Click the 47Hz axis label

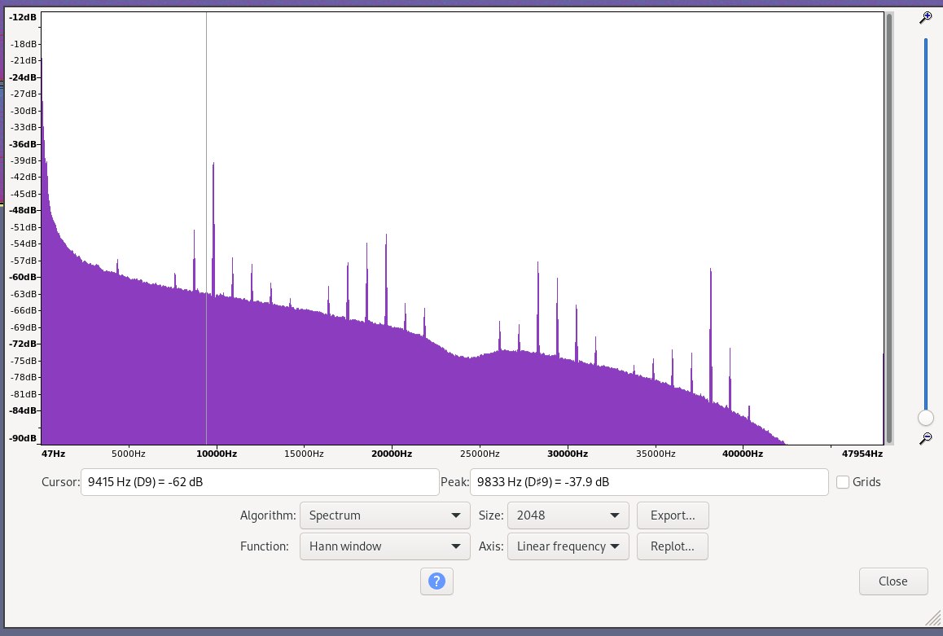pos(53,454)
